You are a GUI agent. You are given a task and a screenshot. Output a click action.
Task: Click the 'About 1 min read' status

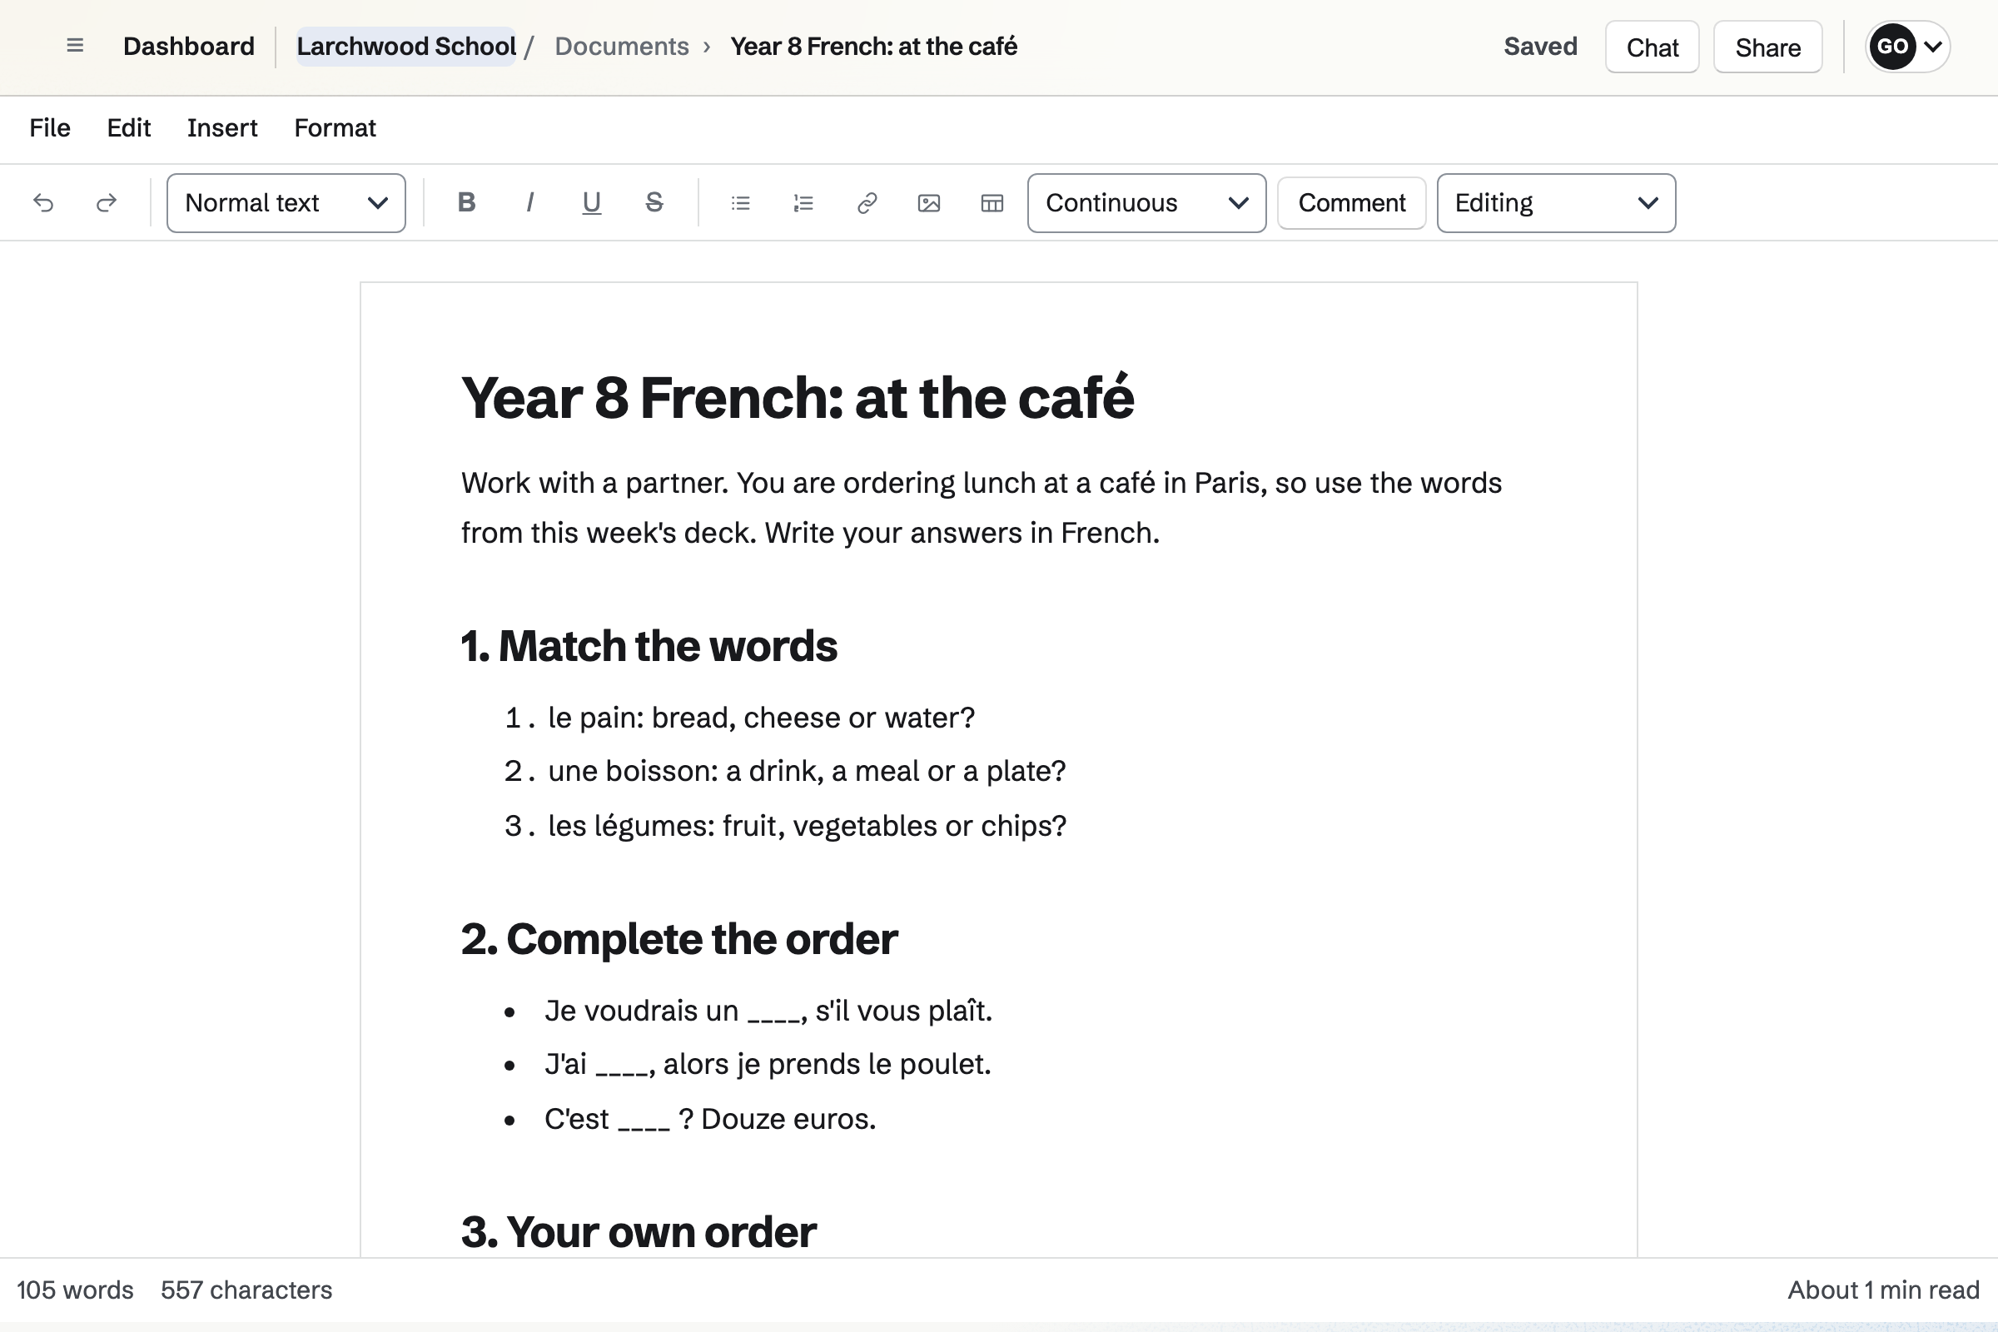click(1883, 1290)
